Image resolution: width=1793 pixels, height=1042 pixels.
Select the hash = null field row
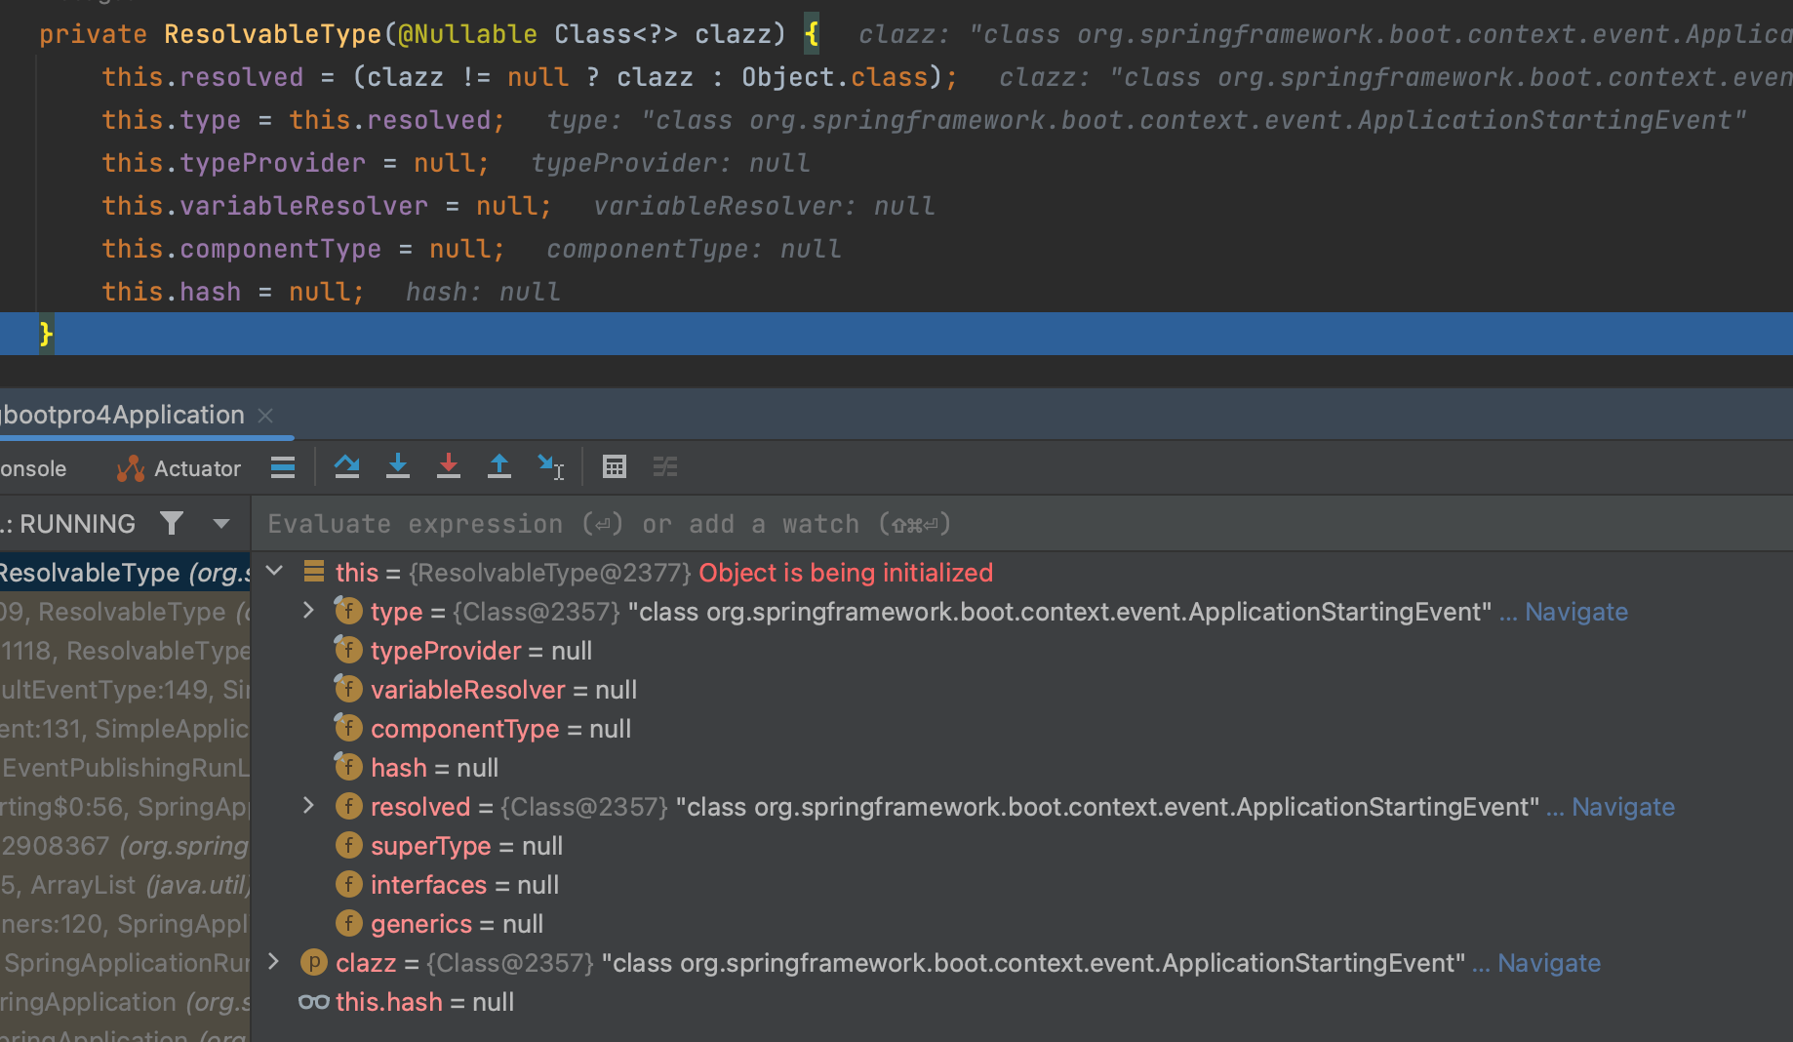(1022, 768)
